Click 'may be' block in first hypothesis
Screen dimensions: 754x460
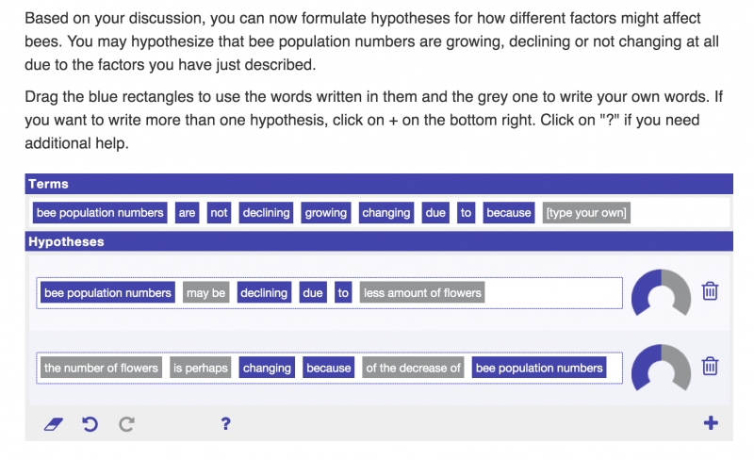coord(205,293)
